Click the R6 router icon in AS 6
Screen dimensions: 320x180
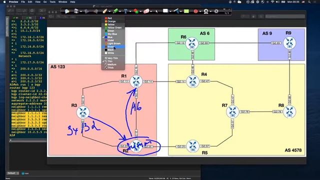pyautogui.click(x=192, y=43)
